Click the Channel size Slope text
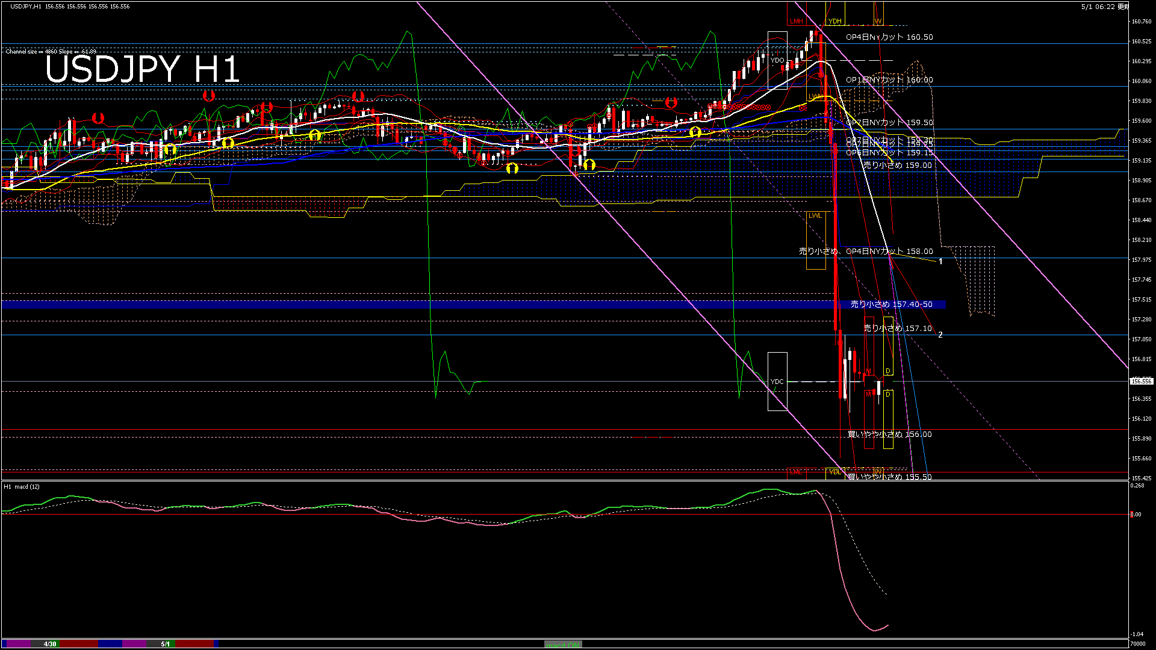Viewport: 1156px width, 650px height. [51, 52]
